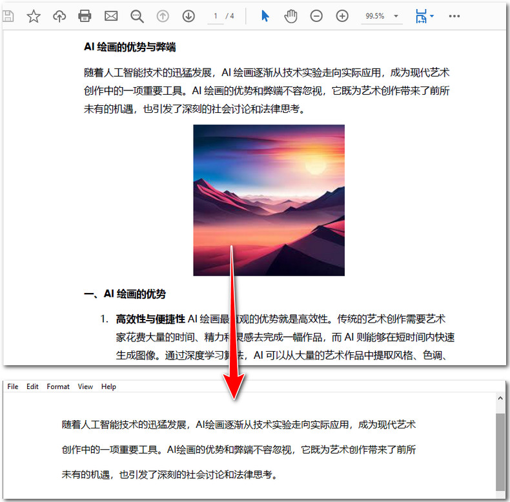Image resolution: width=510 pixels, height=502 pixels.
Task: Click the total pages label '/ 4'
Action: coord(230,16)
